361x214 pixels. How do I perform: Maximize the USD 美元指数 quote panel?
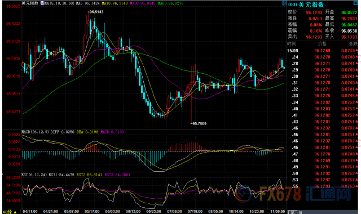click(x=356, y=3)
